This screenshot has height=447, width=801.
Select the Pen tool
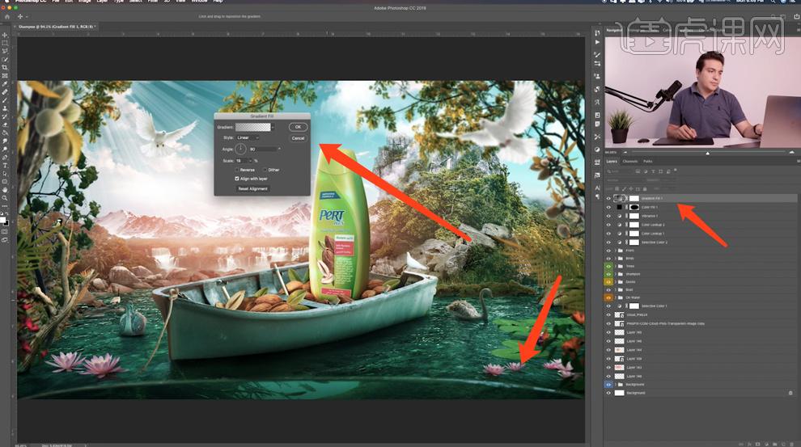click(6, 157)
